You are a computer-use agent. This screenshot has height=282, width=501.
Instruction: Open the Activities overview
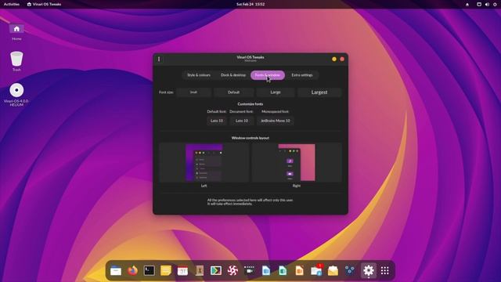[x=12, y=4]
